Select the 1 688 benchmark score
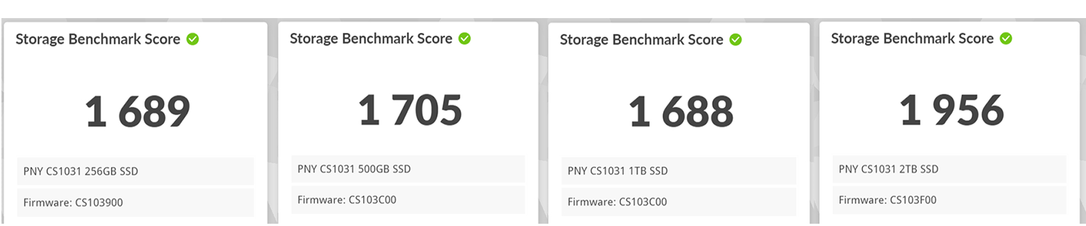Screen dimensions: 1086x226 pos(681,111)
